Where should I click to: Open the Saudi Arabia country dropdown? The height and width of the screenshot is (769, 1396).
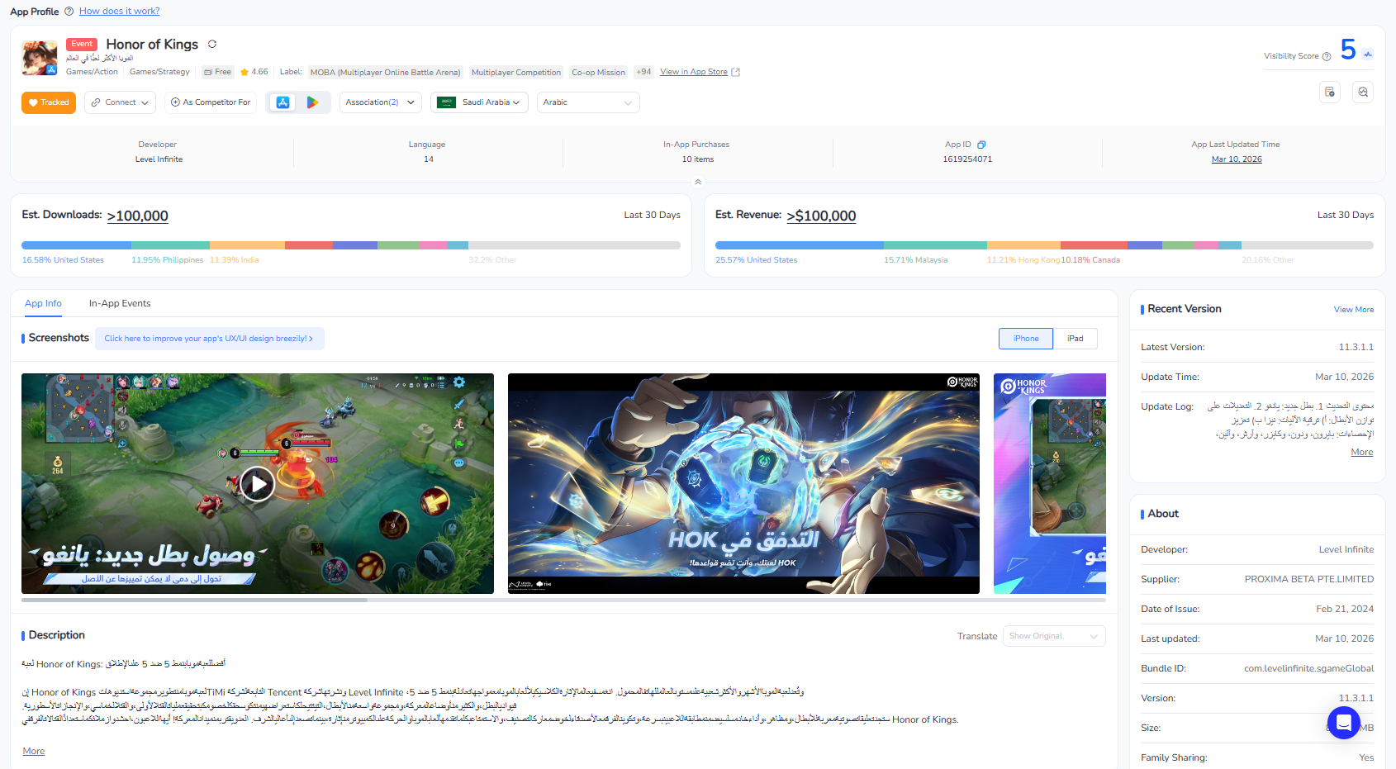(479, 102)
